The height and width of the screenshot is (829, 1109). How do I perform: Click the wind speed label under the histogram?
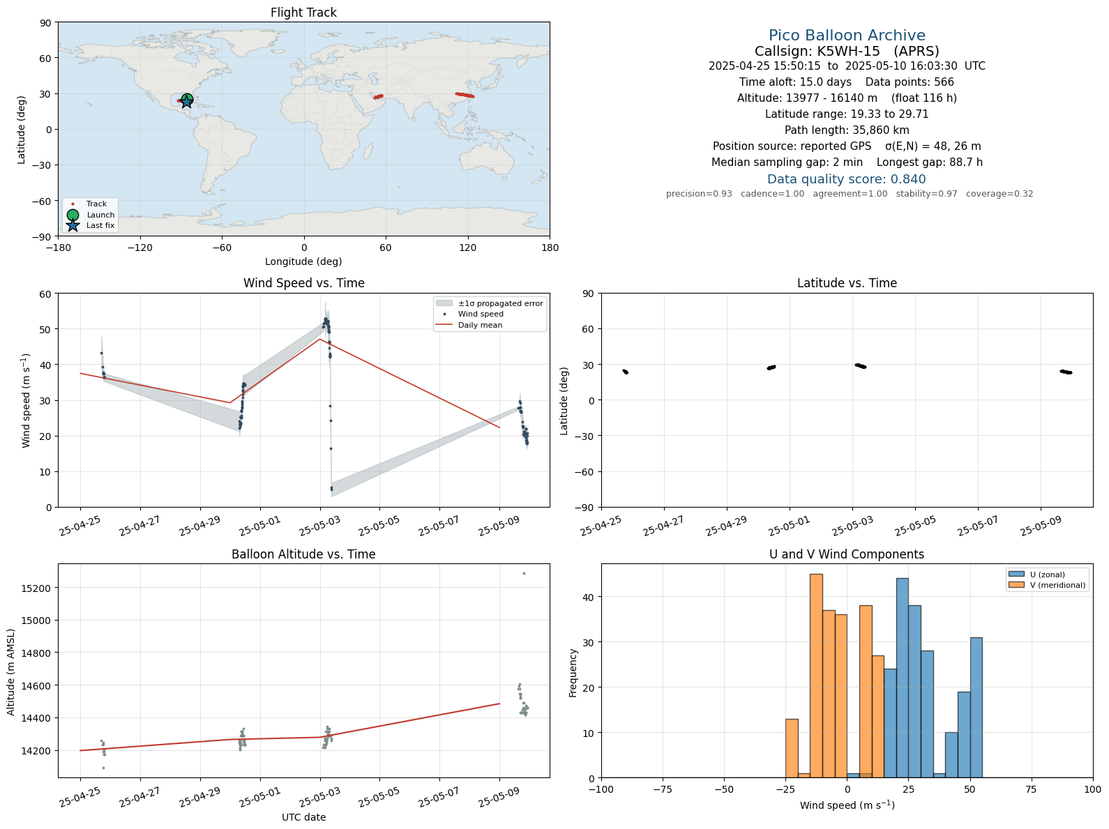tap(847, 805)
